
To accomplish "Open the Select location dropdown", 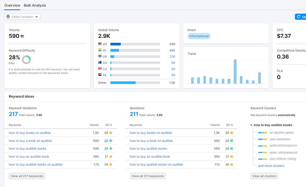I will (x=23, y=17).
